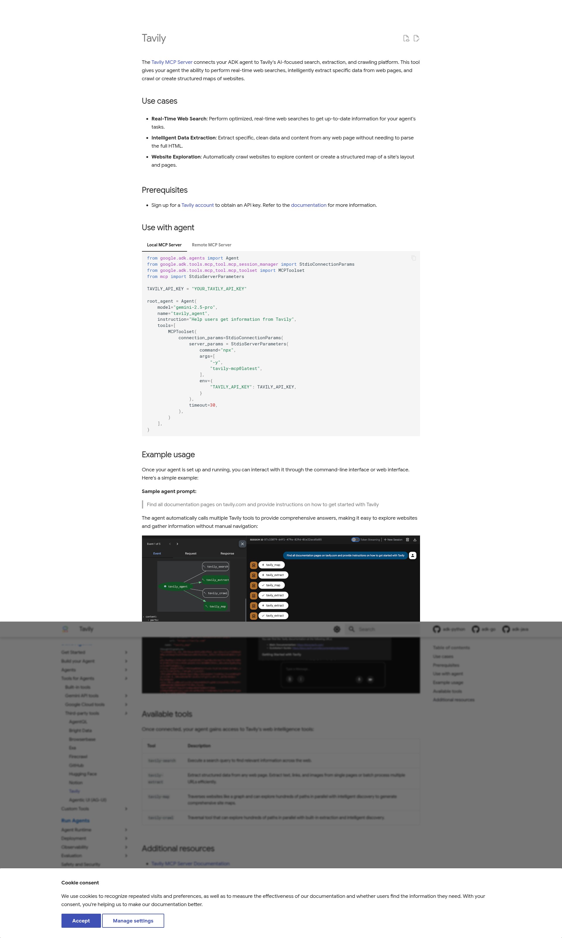Jump to Additional resources in contents
The width and height of the screenshot is (562, 938).
click(x=454, y=700)
